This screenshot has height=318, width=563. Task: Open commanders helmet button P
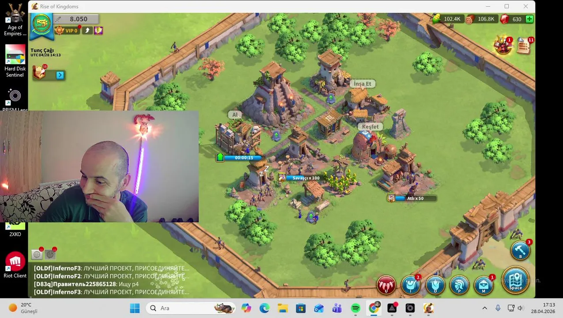[x=459, y=285]
